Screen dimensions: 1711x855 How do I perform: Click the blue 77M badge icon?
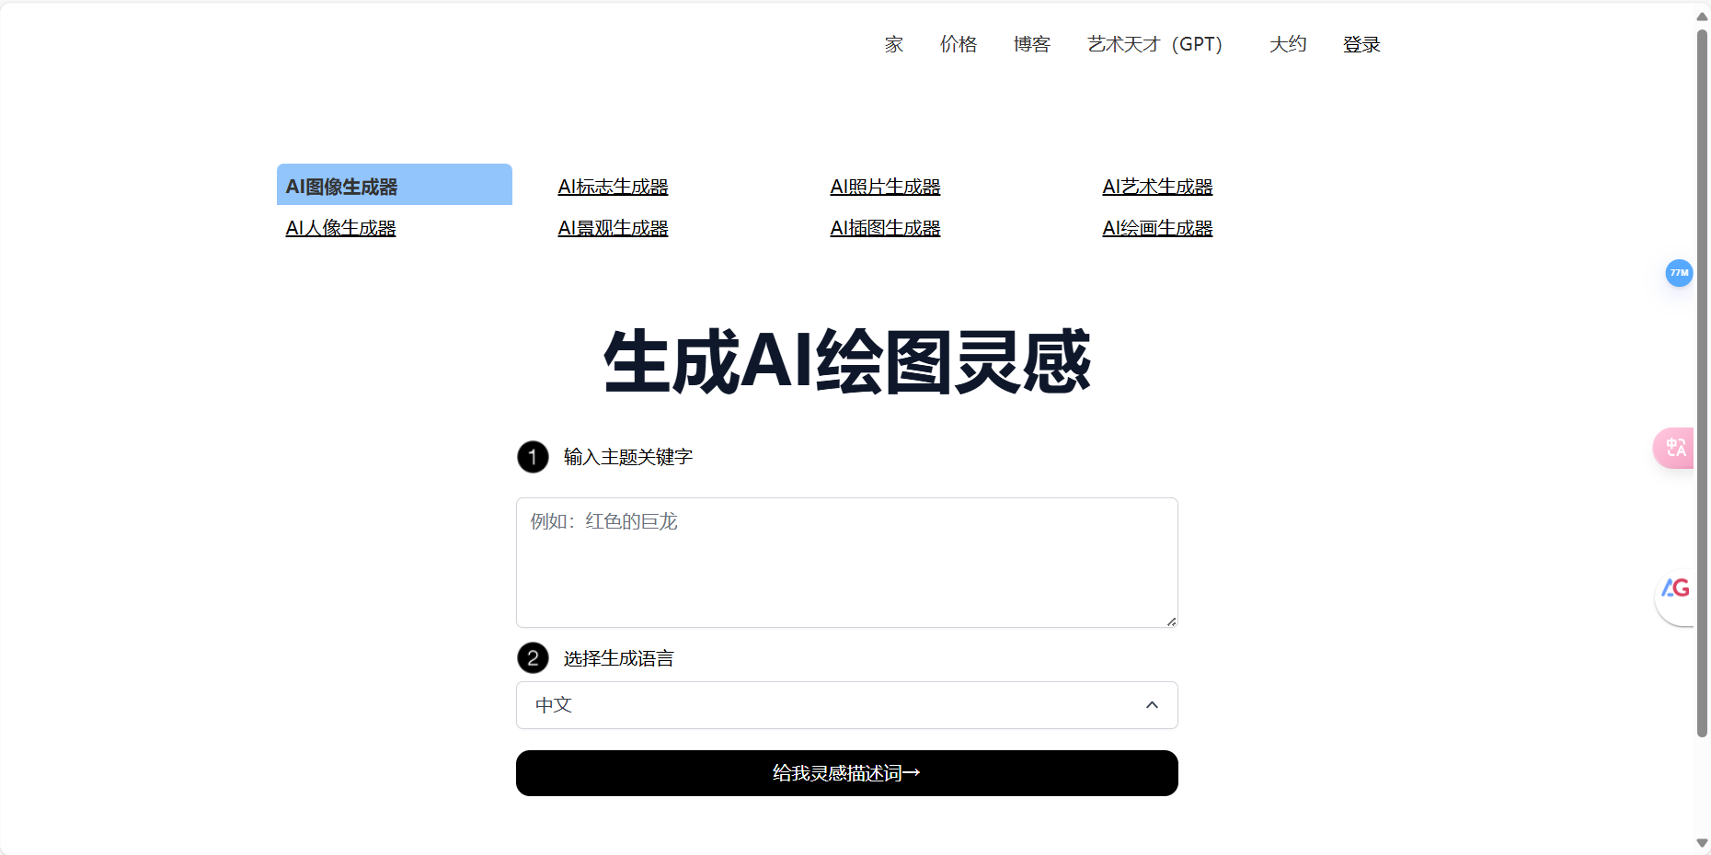pyautogui.click(x=1680, y=273)
